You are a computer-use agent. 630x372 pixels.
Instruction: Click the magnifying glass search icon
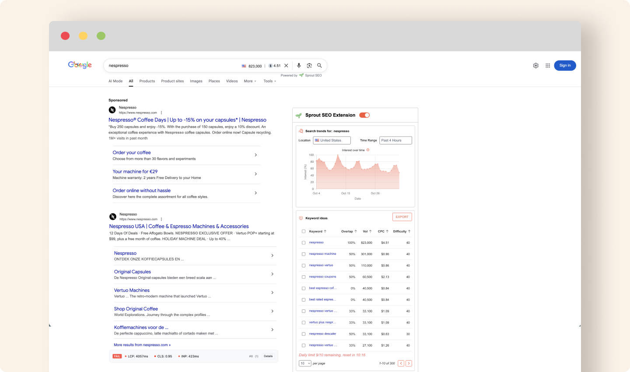tap(319, 65)
